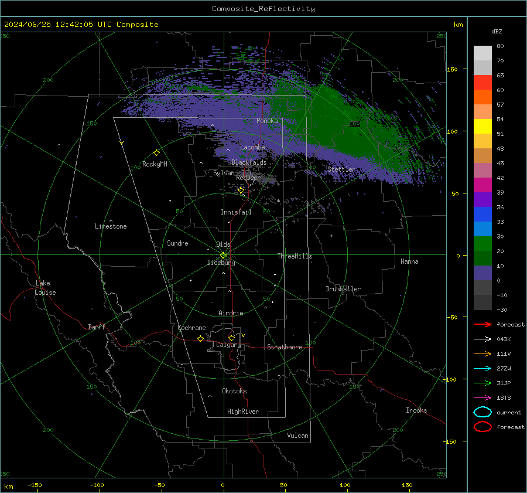This screenshot has width=527, height=493.
Task: Click the Cochrane city label
Action: (191, 328)
